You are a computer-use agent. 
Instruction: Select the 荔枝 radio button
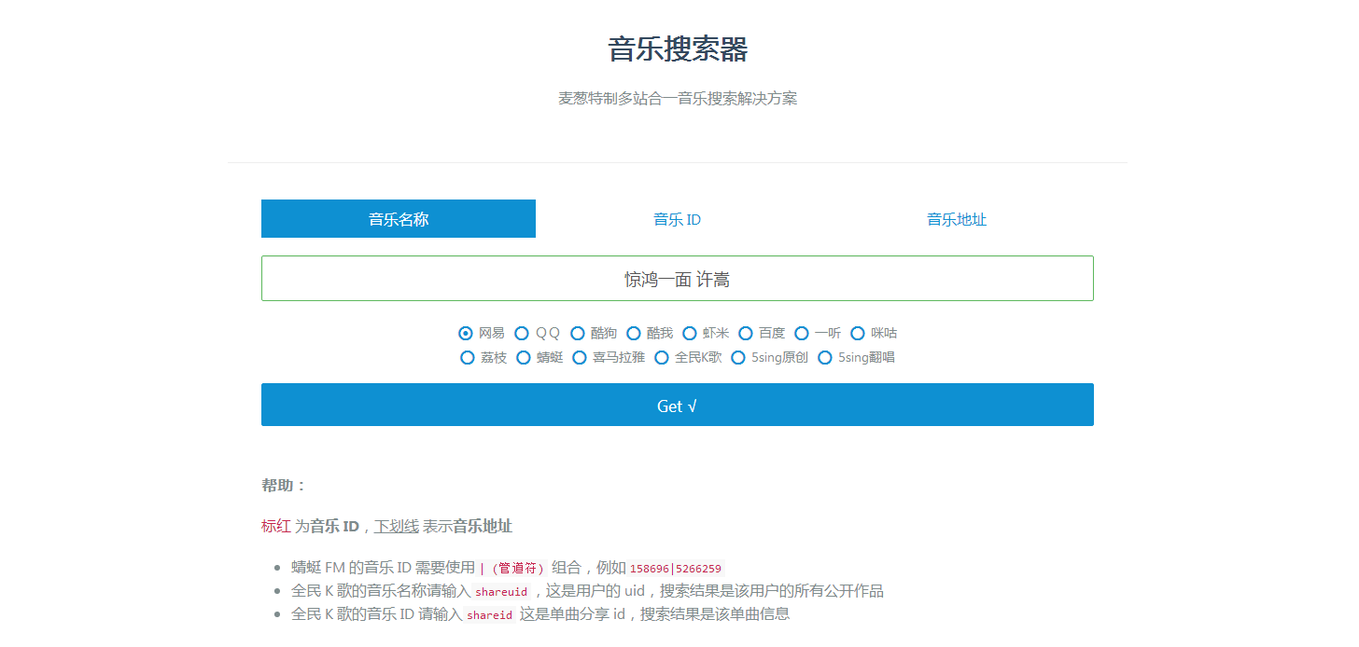point(468,357)
